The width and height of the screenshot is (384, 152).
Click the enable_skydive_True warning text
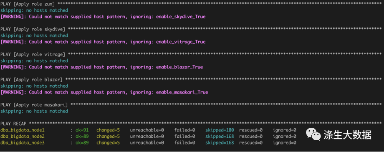181,17
